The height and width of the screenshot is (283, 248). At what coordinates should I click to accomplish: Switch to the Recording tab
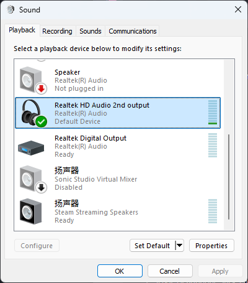click(x=57, y=31)
